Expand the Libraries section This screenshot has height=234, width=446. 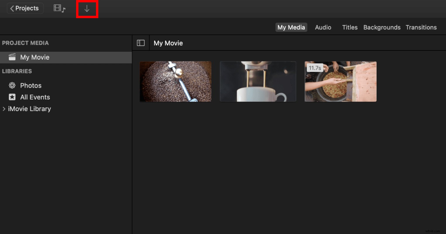(17, 71)
